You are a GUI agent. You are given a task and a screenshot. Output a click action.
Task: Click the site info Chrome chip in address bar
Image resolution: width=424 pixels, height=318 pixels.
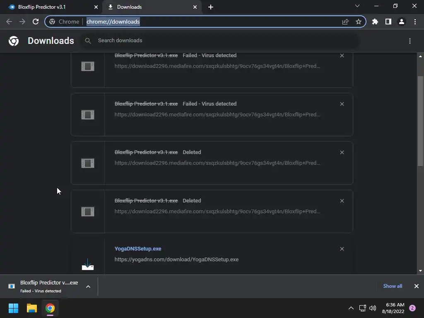(x=64, y=22)
